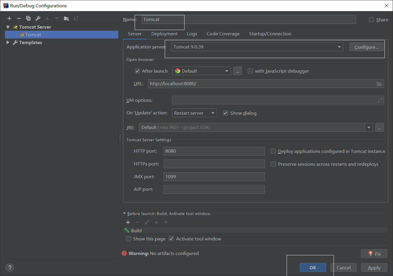Open edit templates wrench icon in toolbar

(x=38, y=18)
